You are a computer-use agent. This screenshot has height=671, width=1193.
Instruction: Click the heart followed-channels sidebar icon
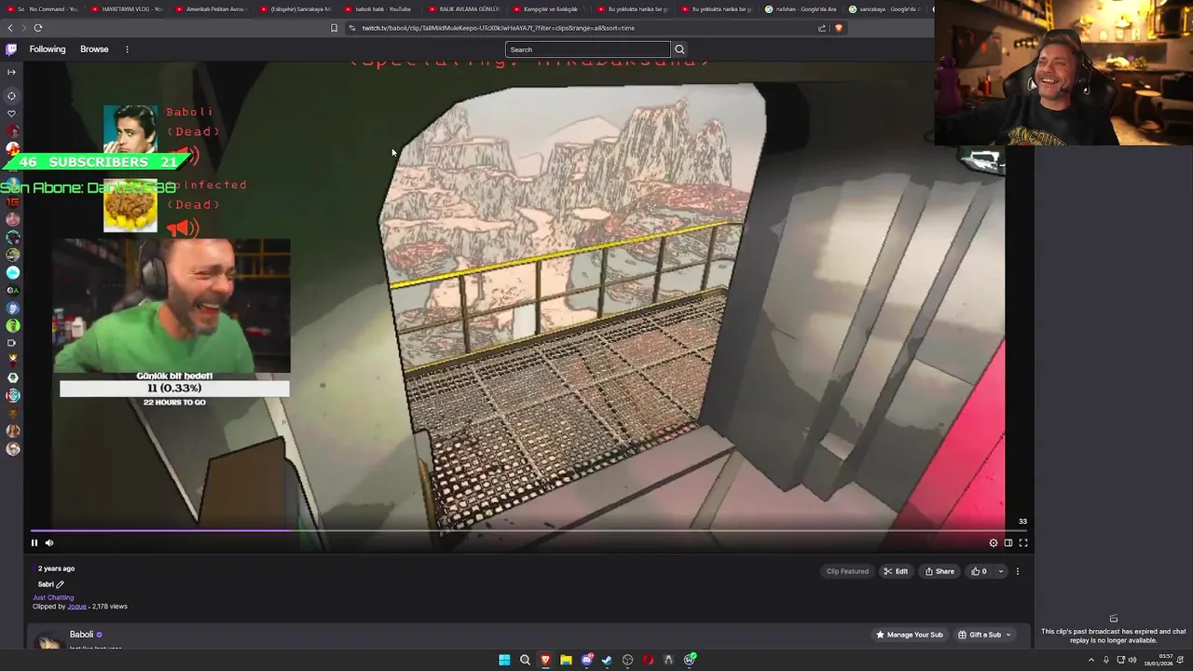(11, 114)
